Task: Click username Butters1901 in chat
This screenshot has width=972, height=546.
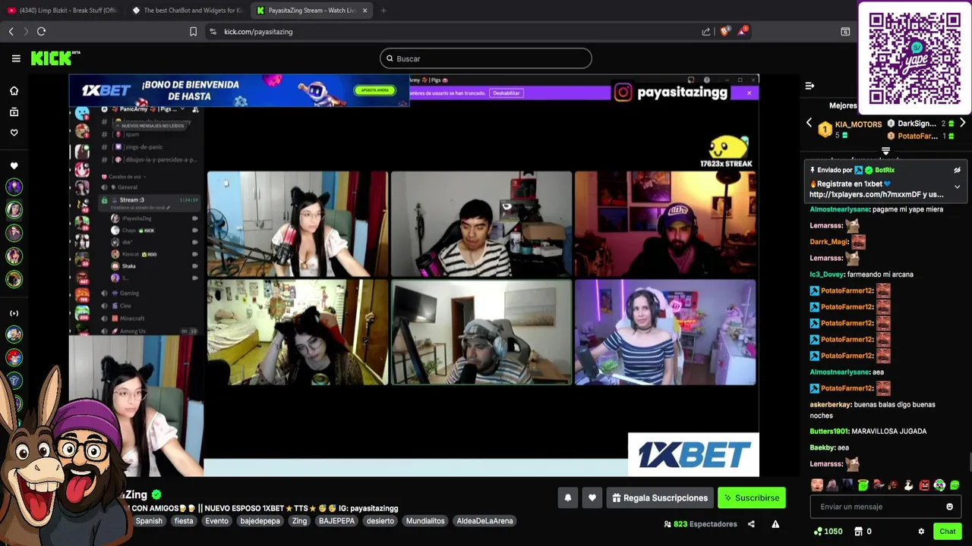Action: (x=829, y=431)
